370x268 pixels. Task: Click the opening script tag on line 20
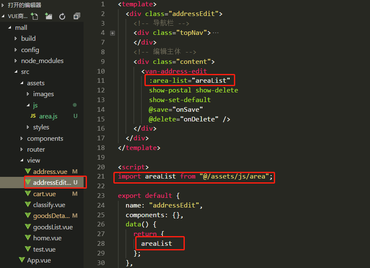[x=133, y=167]
